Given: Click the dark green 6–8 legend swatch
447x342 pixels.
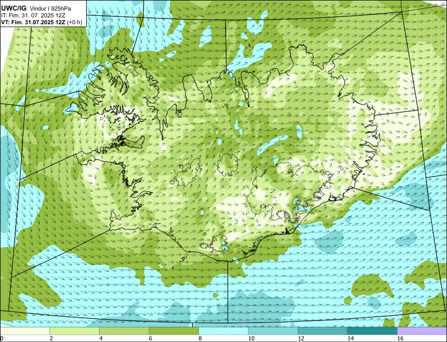Looking at the screenshot, I should coord(174,331).
